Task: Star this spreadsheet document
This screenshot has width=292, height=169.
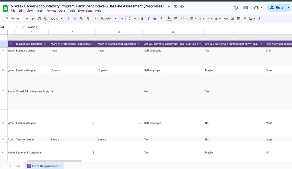Action: point(169,6)
